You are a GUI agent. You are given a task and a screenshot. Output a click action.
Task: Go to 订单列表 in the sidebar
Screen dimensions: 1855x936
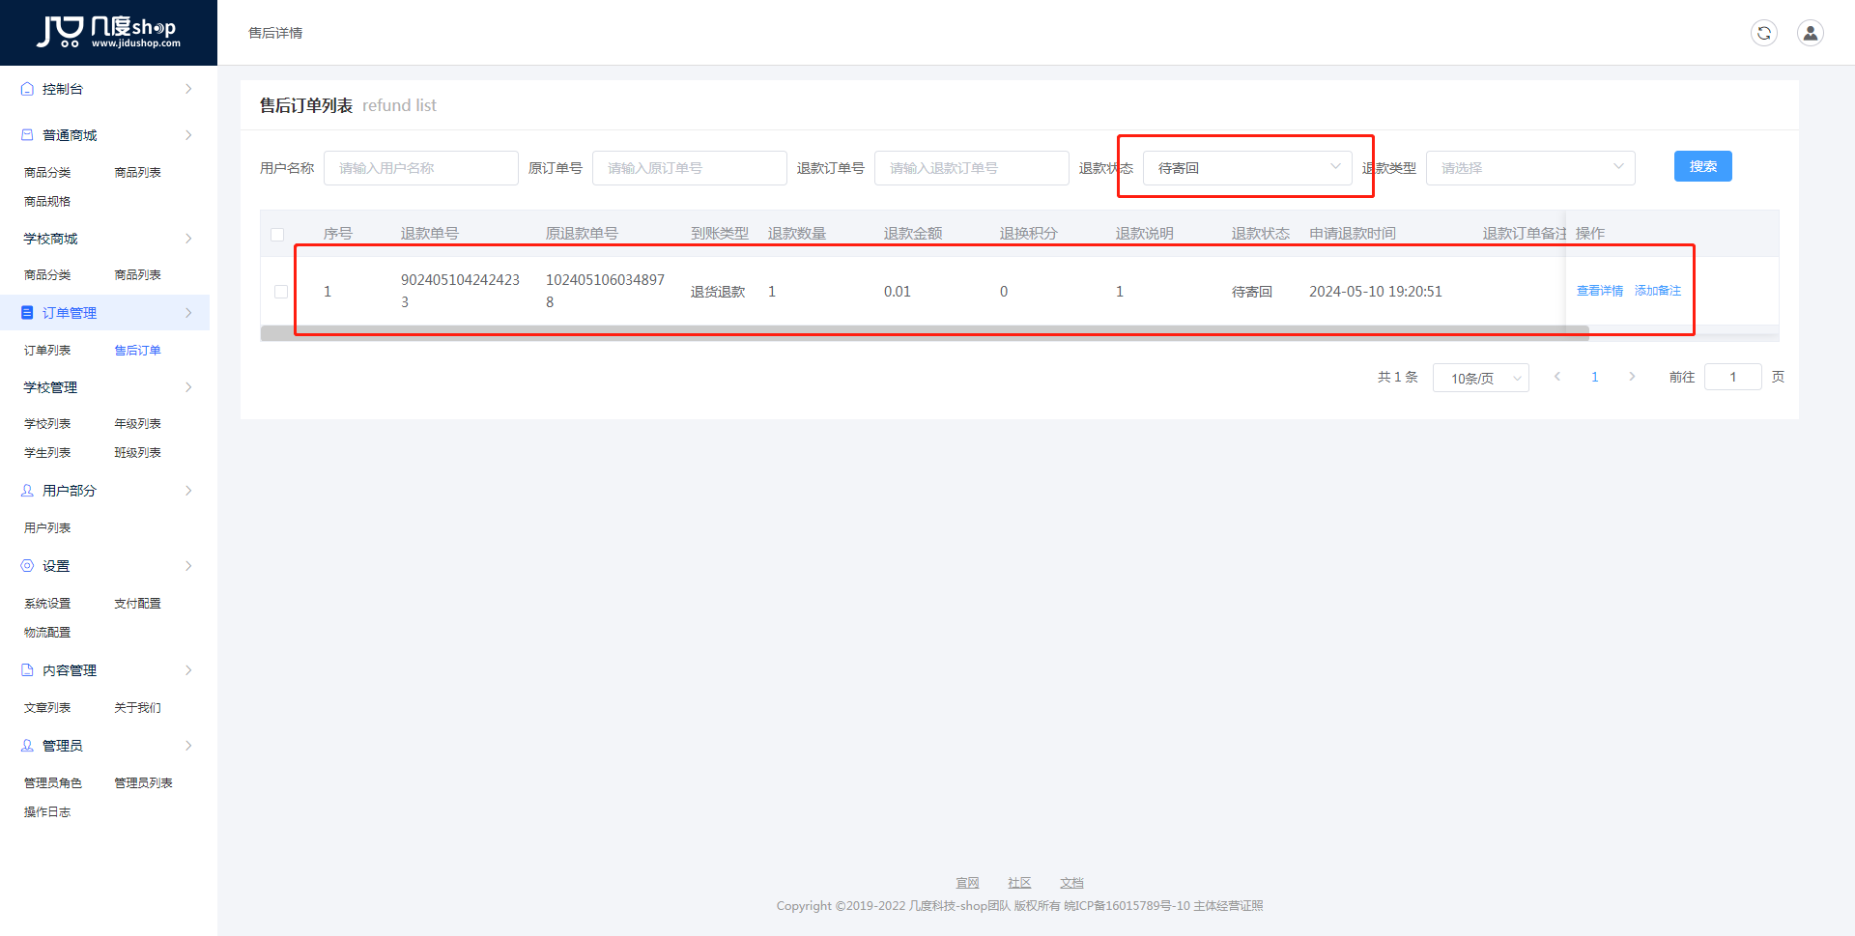pos(47,351)
